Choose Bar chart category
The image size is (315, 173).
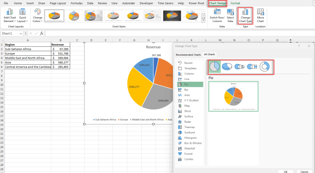click(190, 90)
